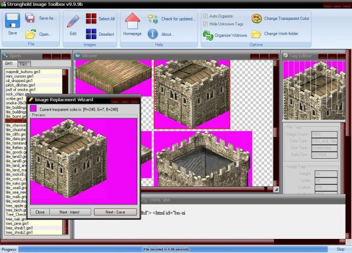Toggle the Auto Organize checkbox

pos(205,15)
